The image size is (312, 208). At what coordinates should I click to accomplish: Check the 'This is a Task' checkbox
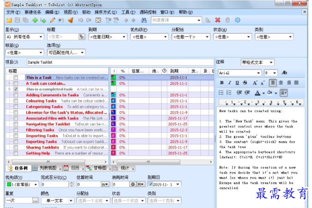(x=16, y=77)
